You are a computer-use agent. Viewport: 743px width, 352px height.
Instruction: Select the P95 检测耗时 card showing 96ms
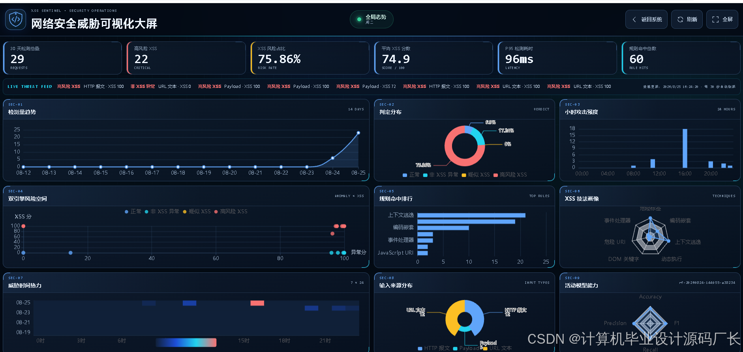(557, 58)
